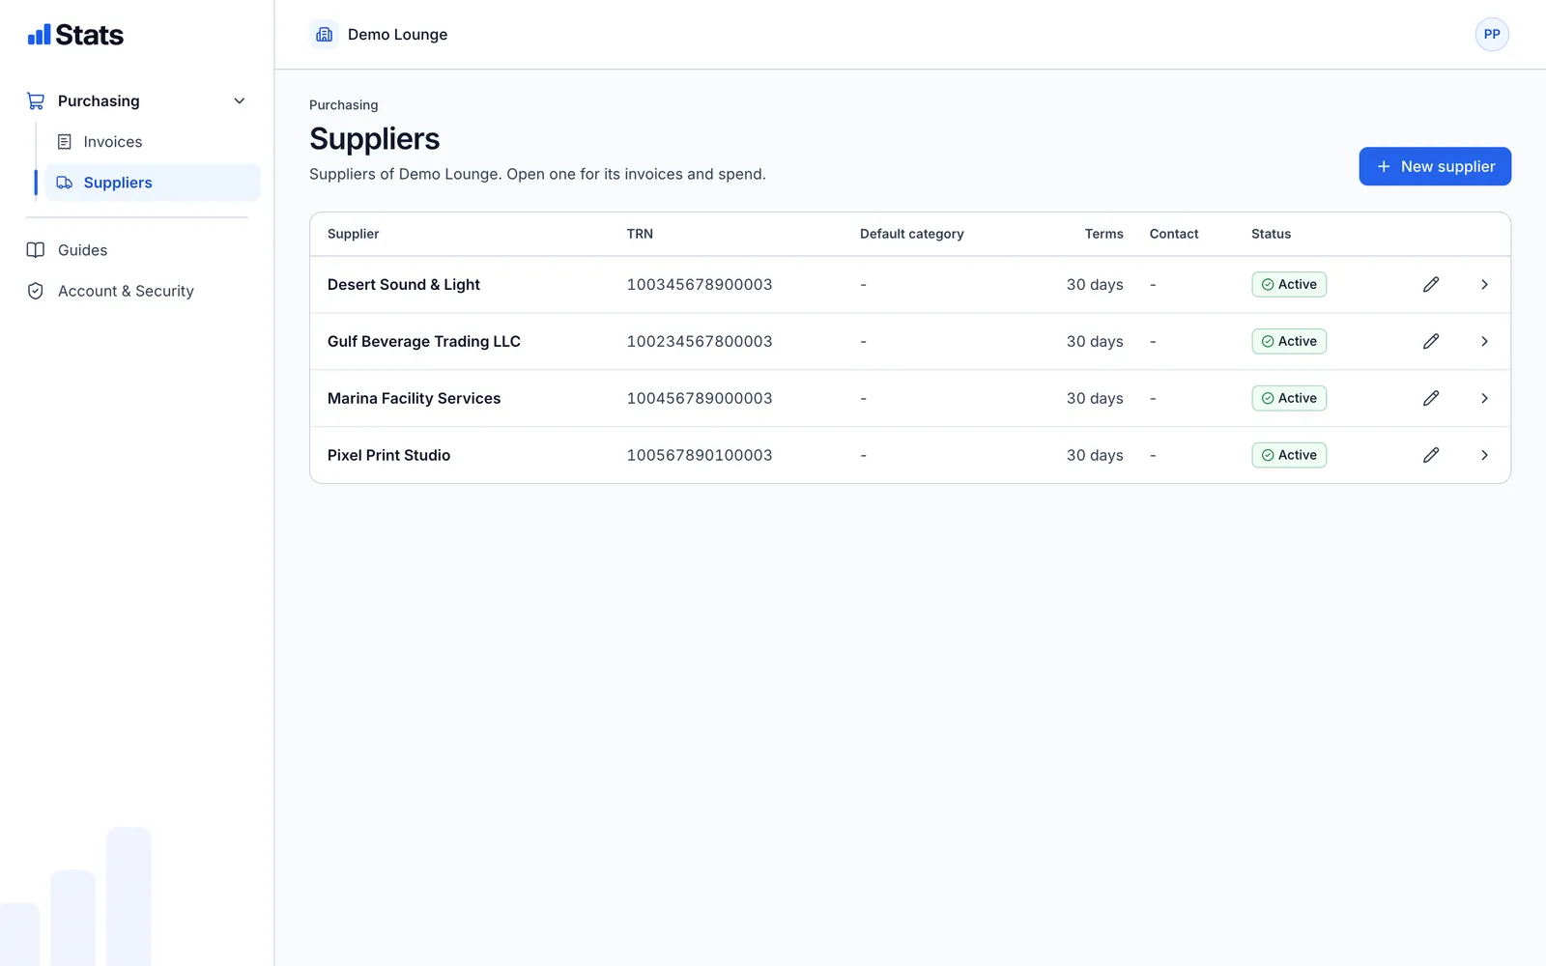The height and width of the screenshot is (966, 1546).
Task: Click the Account & Security shield icon
Action: 36,291
